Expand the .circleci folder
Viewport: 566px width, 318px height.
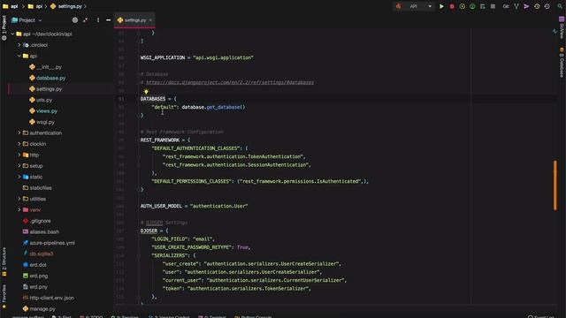tap(19, 45)
